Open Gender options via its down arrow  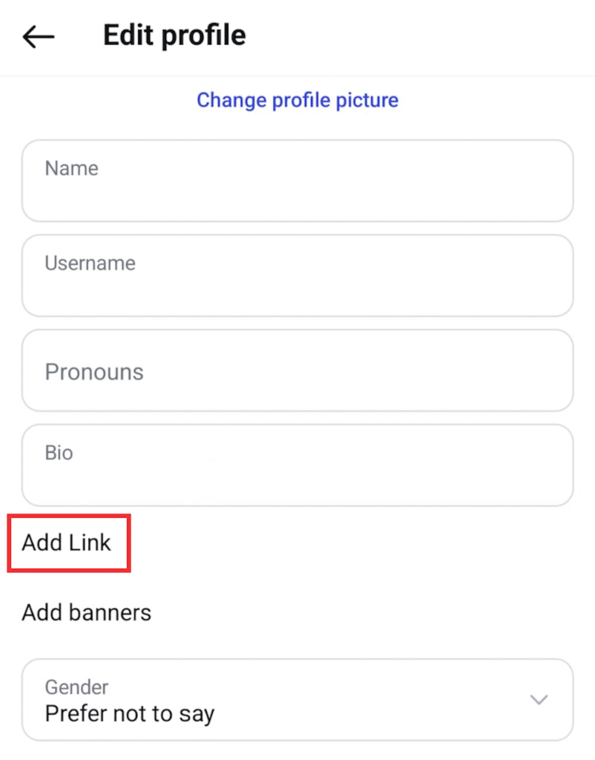click(539, 699)
